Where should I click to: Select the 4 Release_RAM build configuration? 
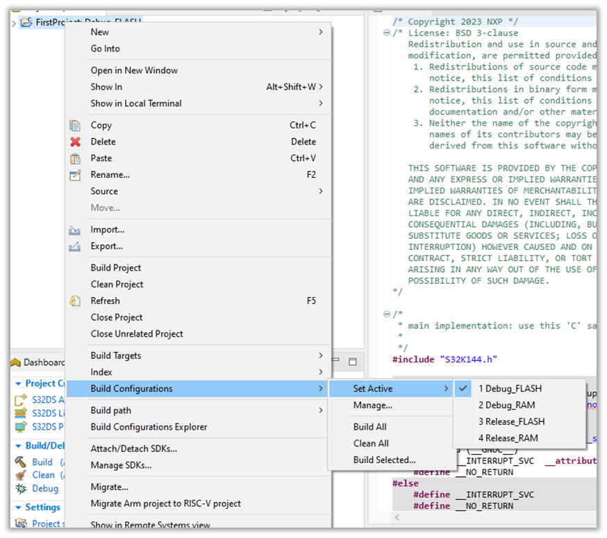509,438
